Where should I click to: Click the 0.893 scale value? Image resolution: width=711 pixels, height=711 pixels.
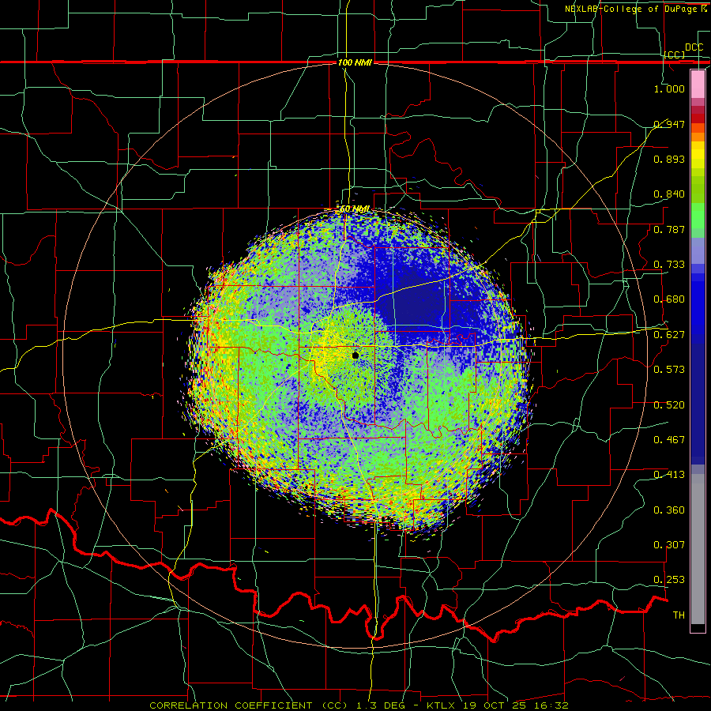tap(669, 159)
